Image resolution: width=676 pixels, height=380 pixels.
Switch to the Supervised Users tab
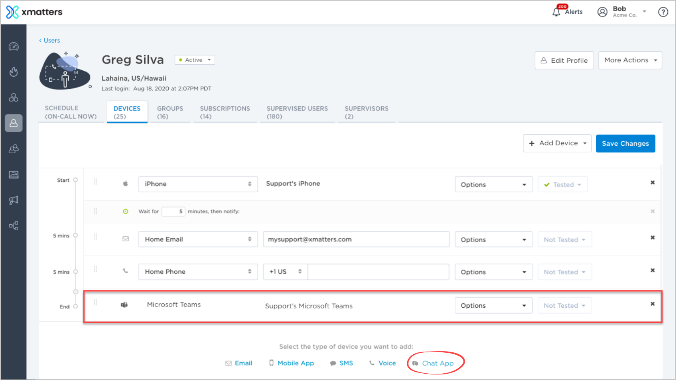[297, 112]
